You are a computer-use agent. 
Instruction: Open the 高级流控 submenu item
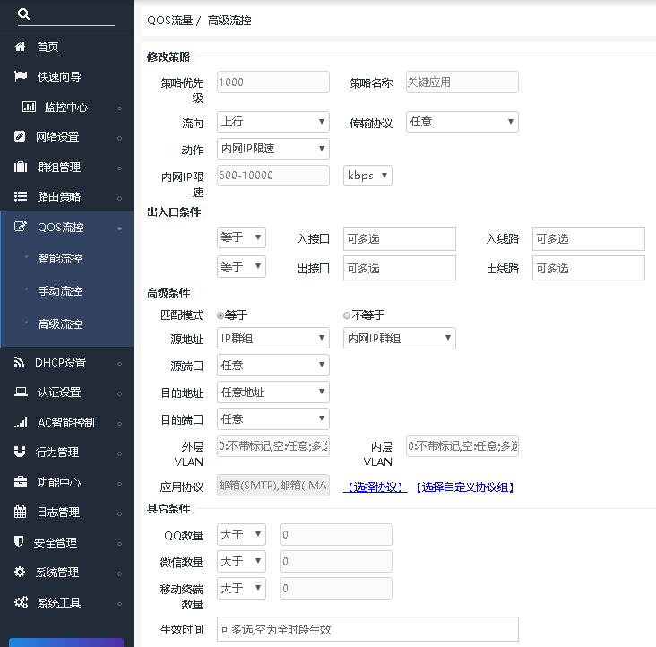60,323
